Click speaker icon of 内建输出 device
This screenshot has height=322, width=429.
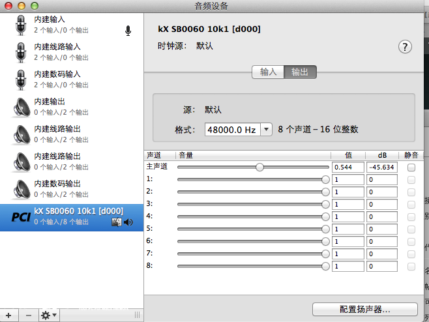tap(22, 108)
